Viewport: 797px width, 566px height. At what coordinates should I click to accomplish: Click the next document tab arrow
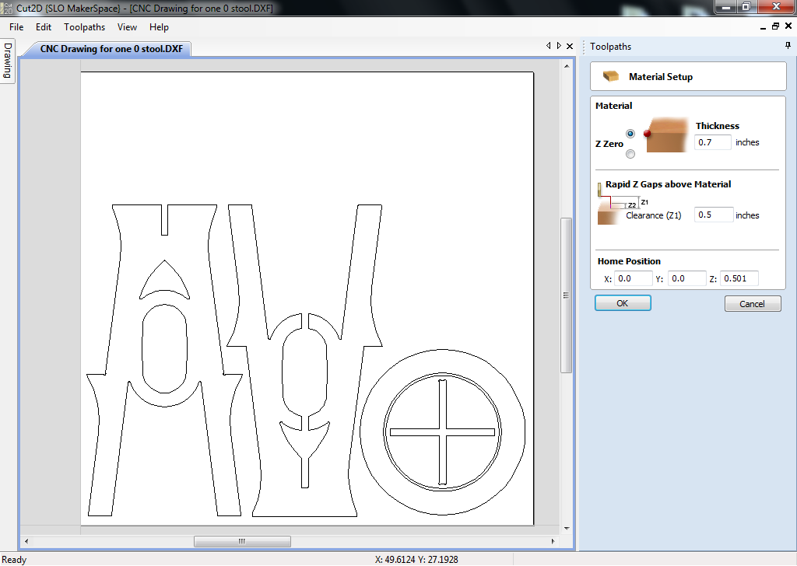tap(559, 46)
